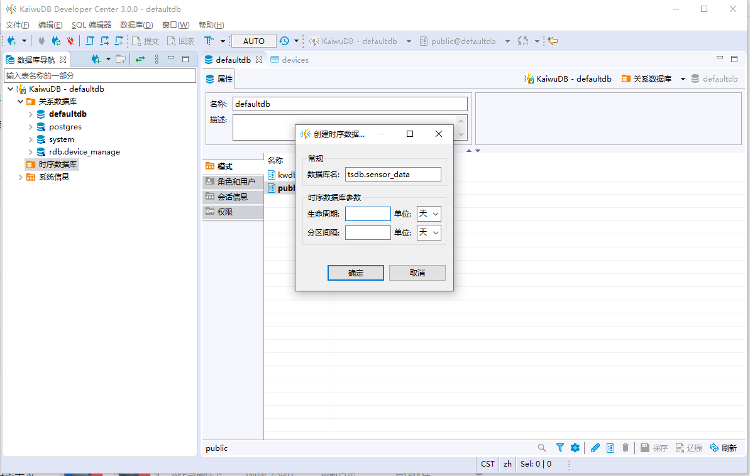This screenshot has width=750, height=476.
Task: Click the recent SQL script icon with green arrow
Action: tap(104, 41)
